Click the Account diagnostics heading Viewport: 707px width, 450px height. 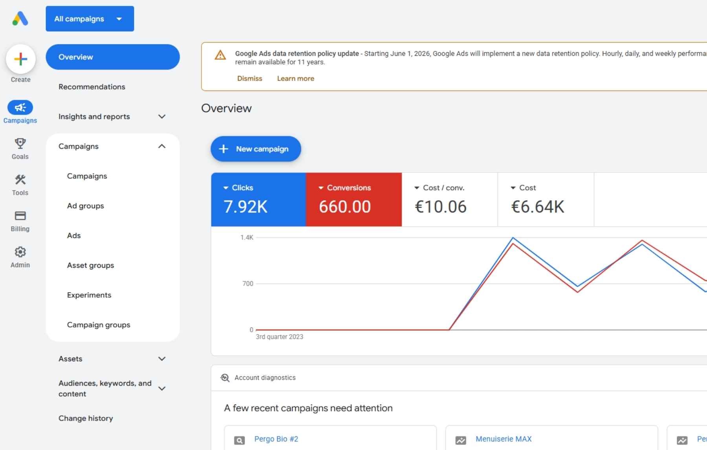click(x=265, y=378)
